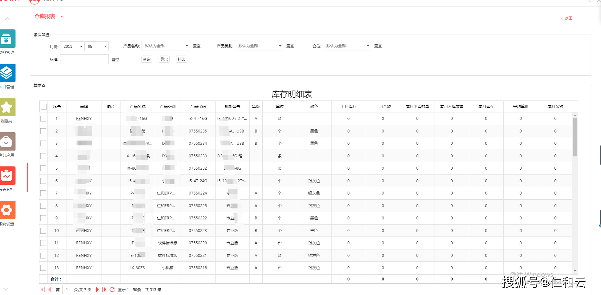The image size is (601, 295).
Task: Toggle the select-all header checkbox
Action: 44,107
